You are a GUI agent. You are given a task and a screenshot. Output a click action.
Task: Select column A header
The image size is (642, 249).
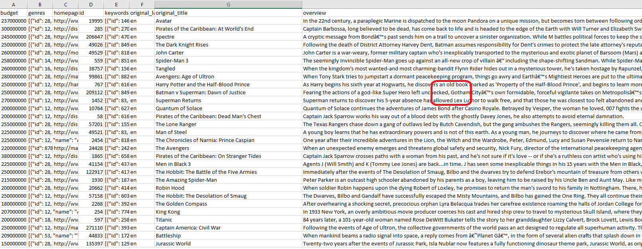(x=14, y=4)
